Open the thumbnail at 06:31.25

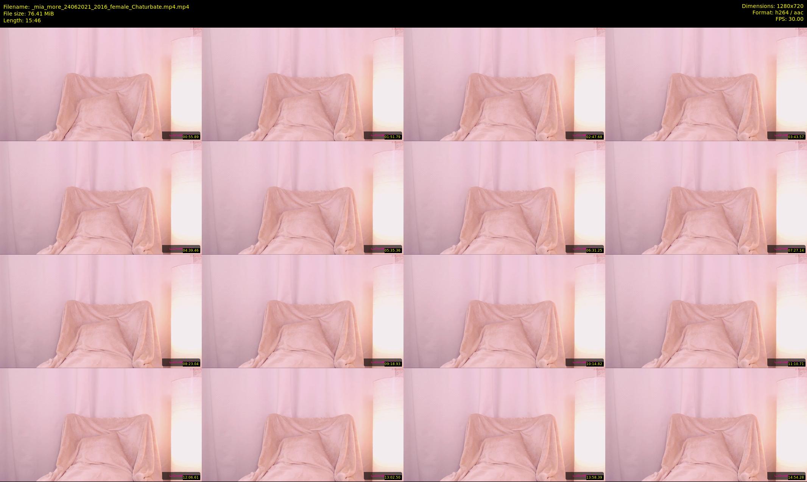pos(504,197)
